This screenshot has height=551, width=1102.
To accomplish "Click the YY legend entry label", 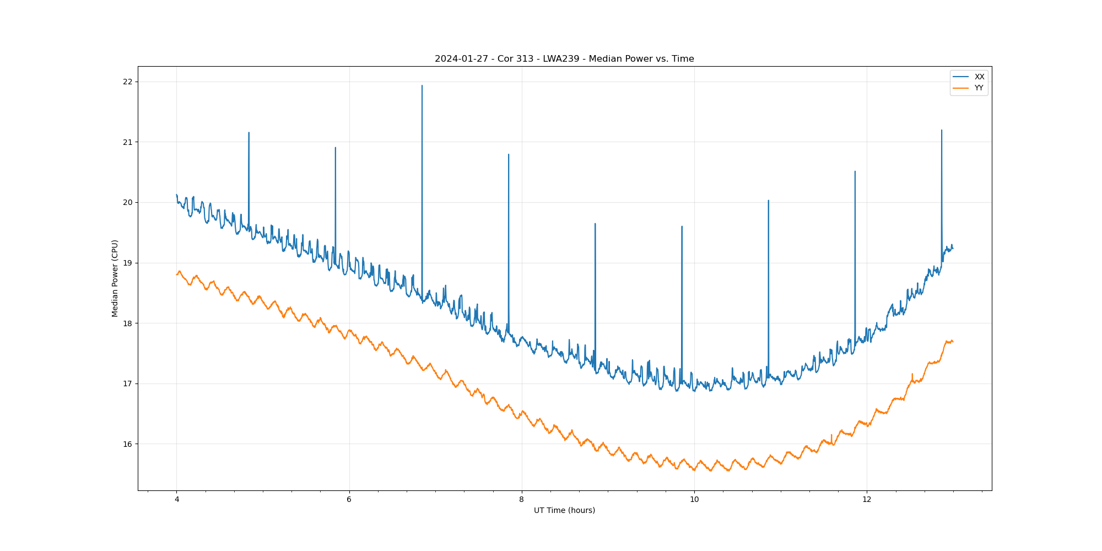I will point(979,88).
